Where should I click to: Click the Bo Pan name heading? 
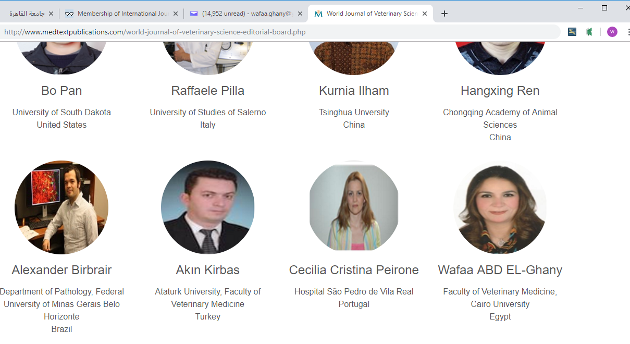coord(61,91)
